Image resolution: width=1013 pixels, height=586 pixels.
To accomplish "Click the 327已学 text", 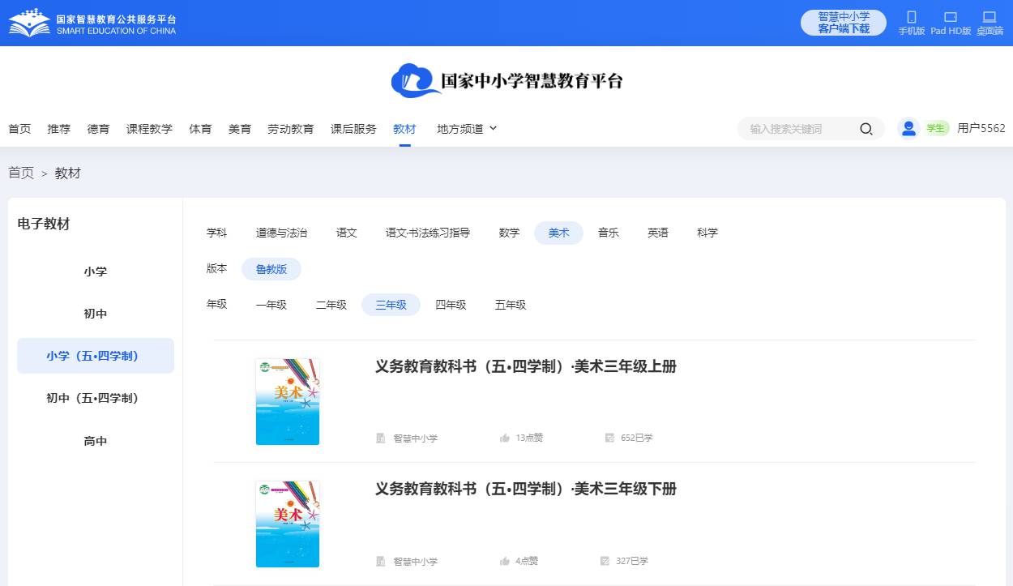I will click(632, 561).
